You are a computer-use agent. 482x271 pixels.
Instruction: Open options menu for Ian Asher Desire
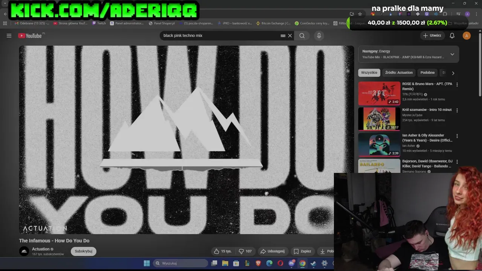457,136
